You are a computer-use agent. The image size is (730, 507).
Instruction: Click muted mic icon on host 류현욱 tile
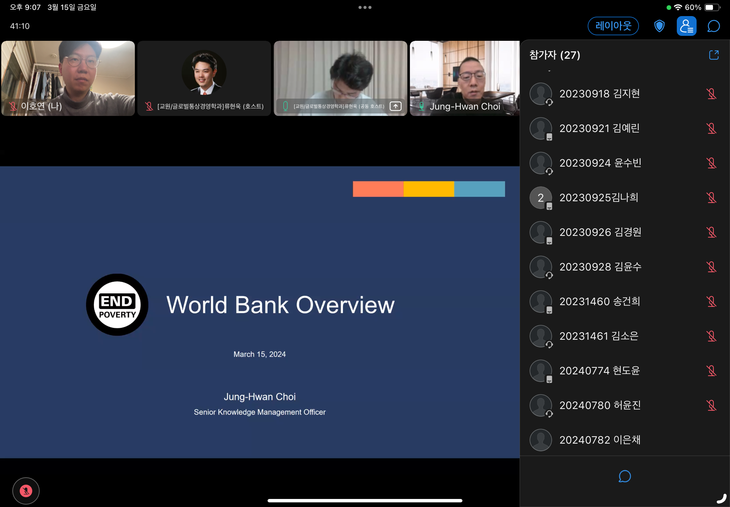(x=149, y=106)
